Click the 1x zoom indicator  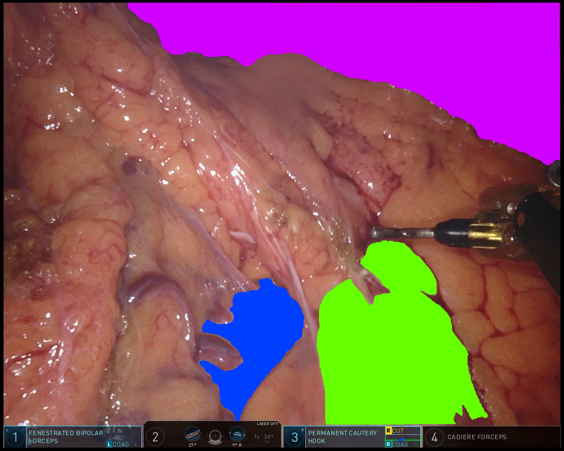tap(257, 437)
